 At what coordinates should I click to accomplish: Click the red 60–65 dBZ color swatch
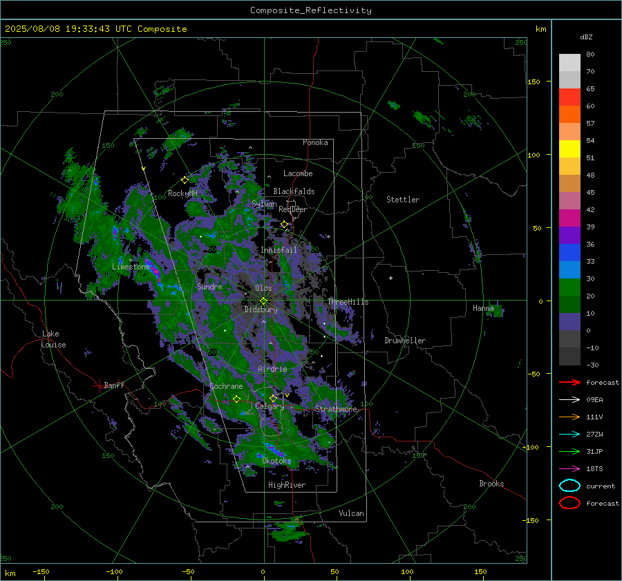point(569,97)
